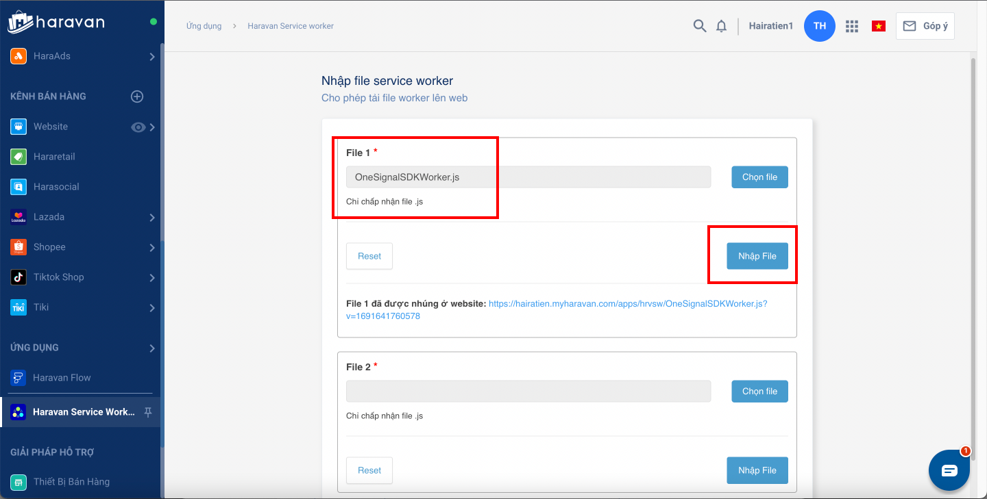The image size is (987, 499).
Task: Click the Vietnam flag language icon
Action: pyautogui.click(x=878, y=26)
